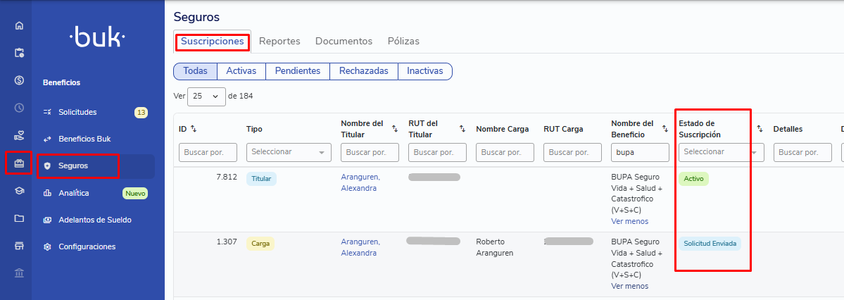Switch to the Reportes tab
This screenshot has height=300, width=844.
coord(279,42)
